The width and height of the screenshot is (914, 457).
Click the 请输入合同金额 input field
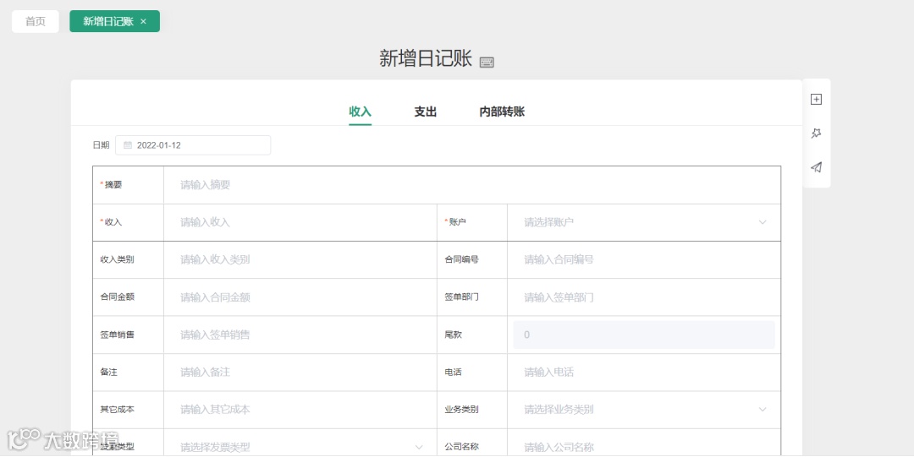coord(300,297)
